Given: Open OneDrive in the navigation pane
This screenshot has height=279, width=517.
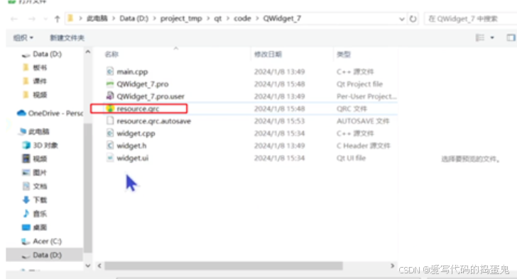Looking at the screenshot, I should coord(50,113).
